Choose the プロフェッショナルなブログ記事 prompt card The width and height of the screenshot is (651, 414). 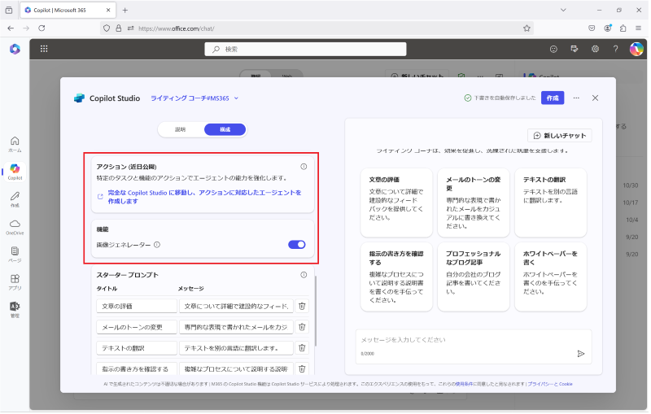click(475, 278)
